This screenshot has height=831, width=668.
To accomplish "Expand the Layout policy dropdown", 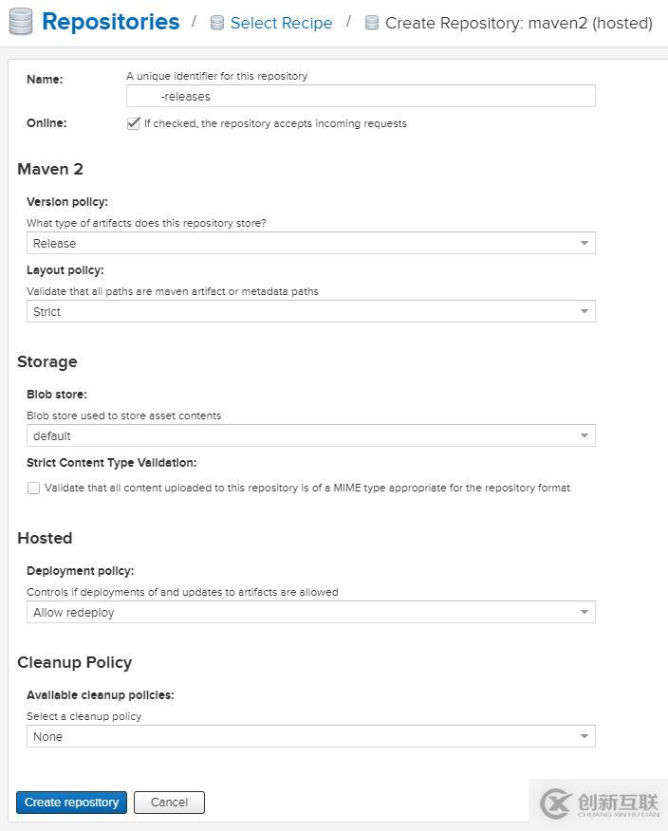I will (584, 312).
